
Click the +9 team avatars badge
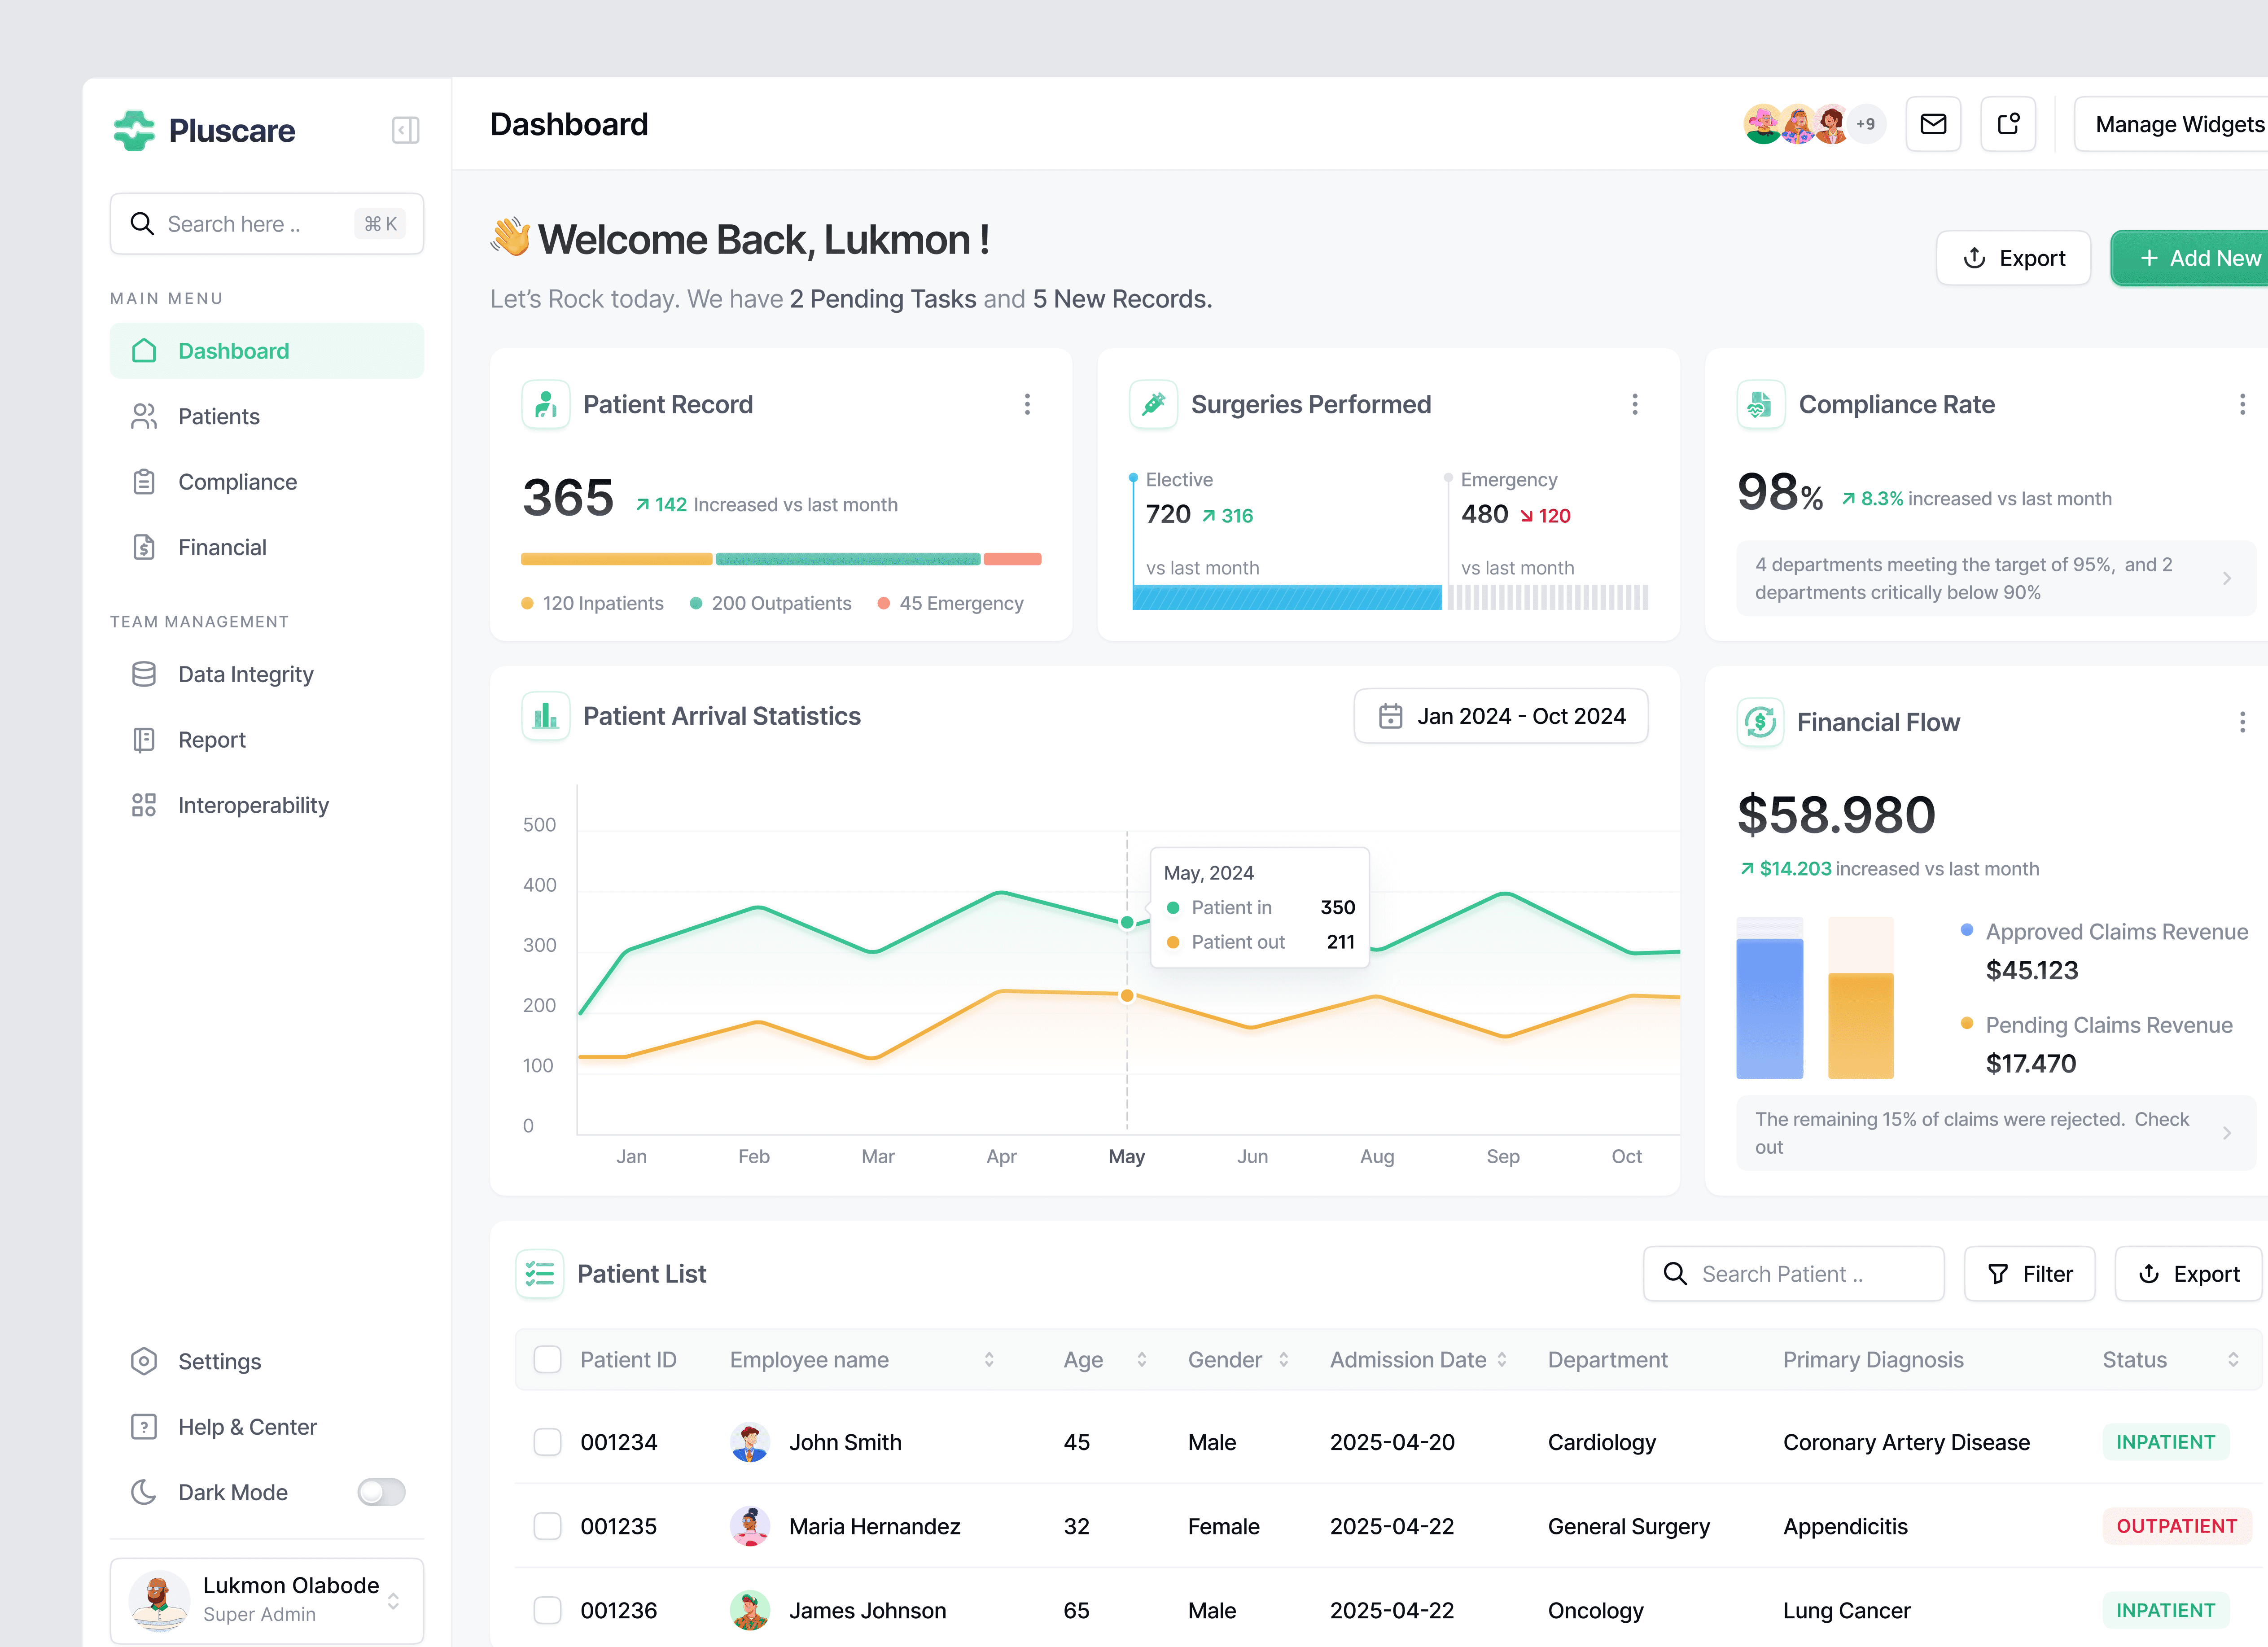click(x=1865, y=124)
